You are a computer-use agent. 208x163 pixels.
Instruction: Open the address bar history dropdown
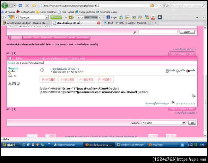(160, 6)
